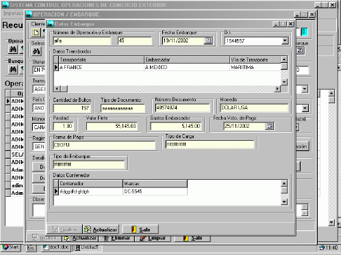341x255 pixels.
Task: Click the MARITIMA transport cell
Action: 255,67
